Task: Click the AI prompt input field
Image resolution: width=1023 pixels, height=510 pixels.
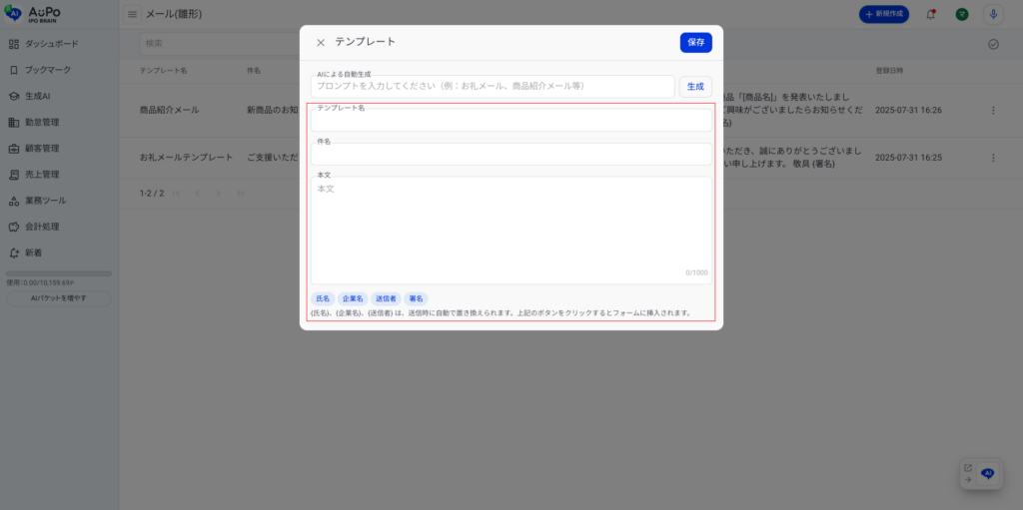Action: click(x=492, y=87)
